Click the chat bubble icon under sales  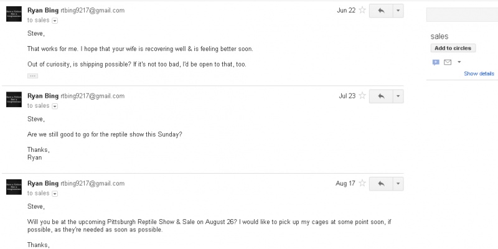pos(436,62)
